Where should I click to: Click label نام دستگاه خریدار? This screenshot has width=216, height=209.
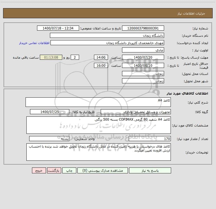click(195, 36)
